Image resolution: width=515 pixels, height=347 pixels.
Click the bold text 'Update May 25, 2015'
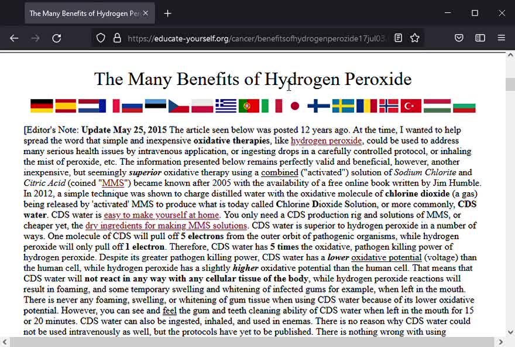click(x=124, y=130)
